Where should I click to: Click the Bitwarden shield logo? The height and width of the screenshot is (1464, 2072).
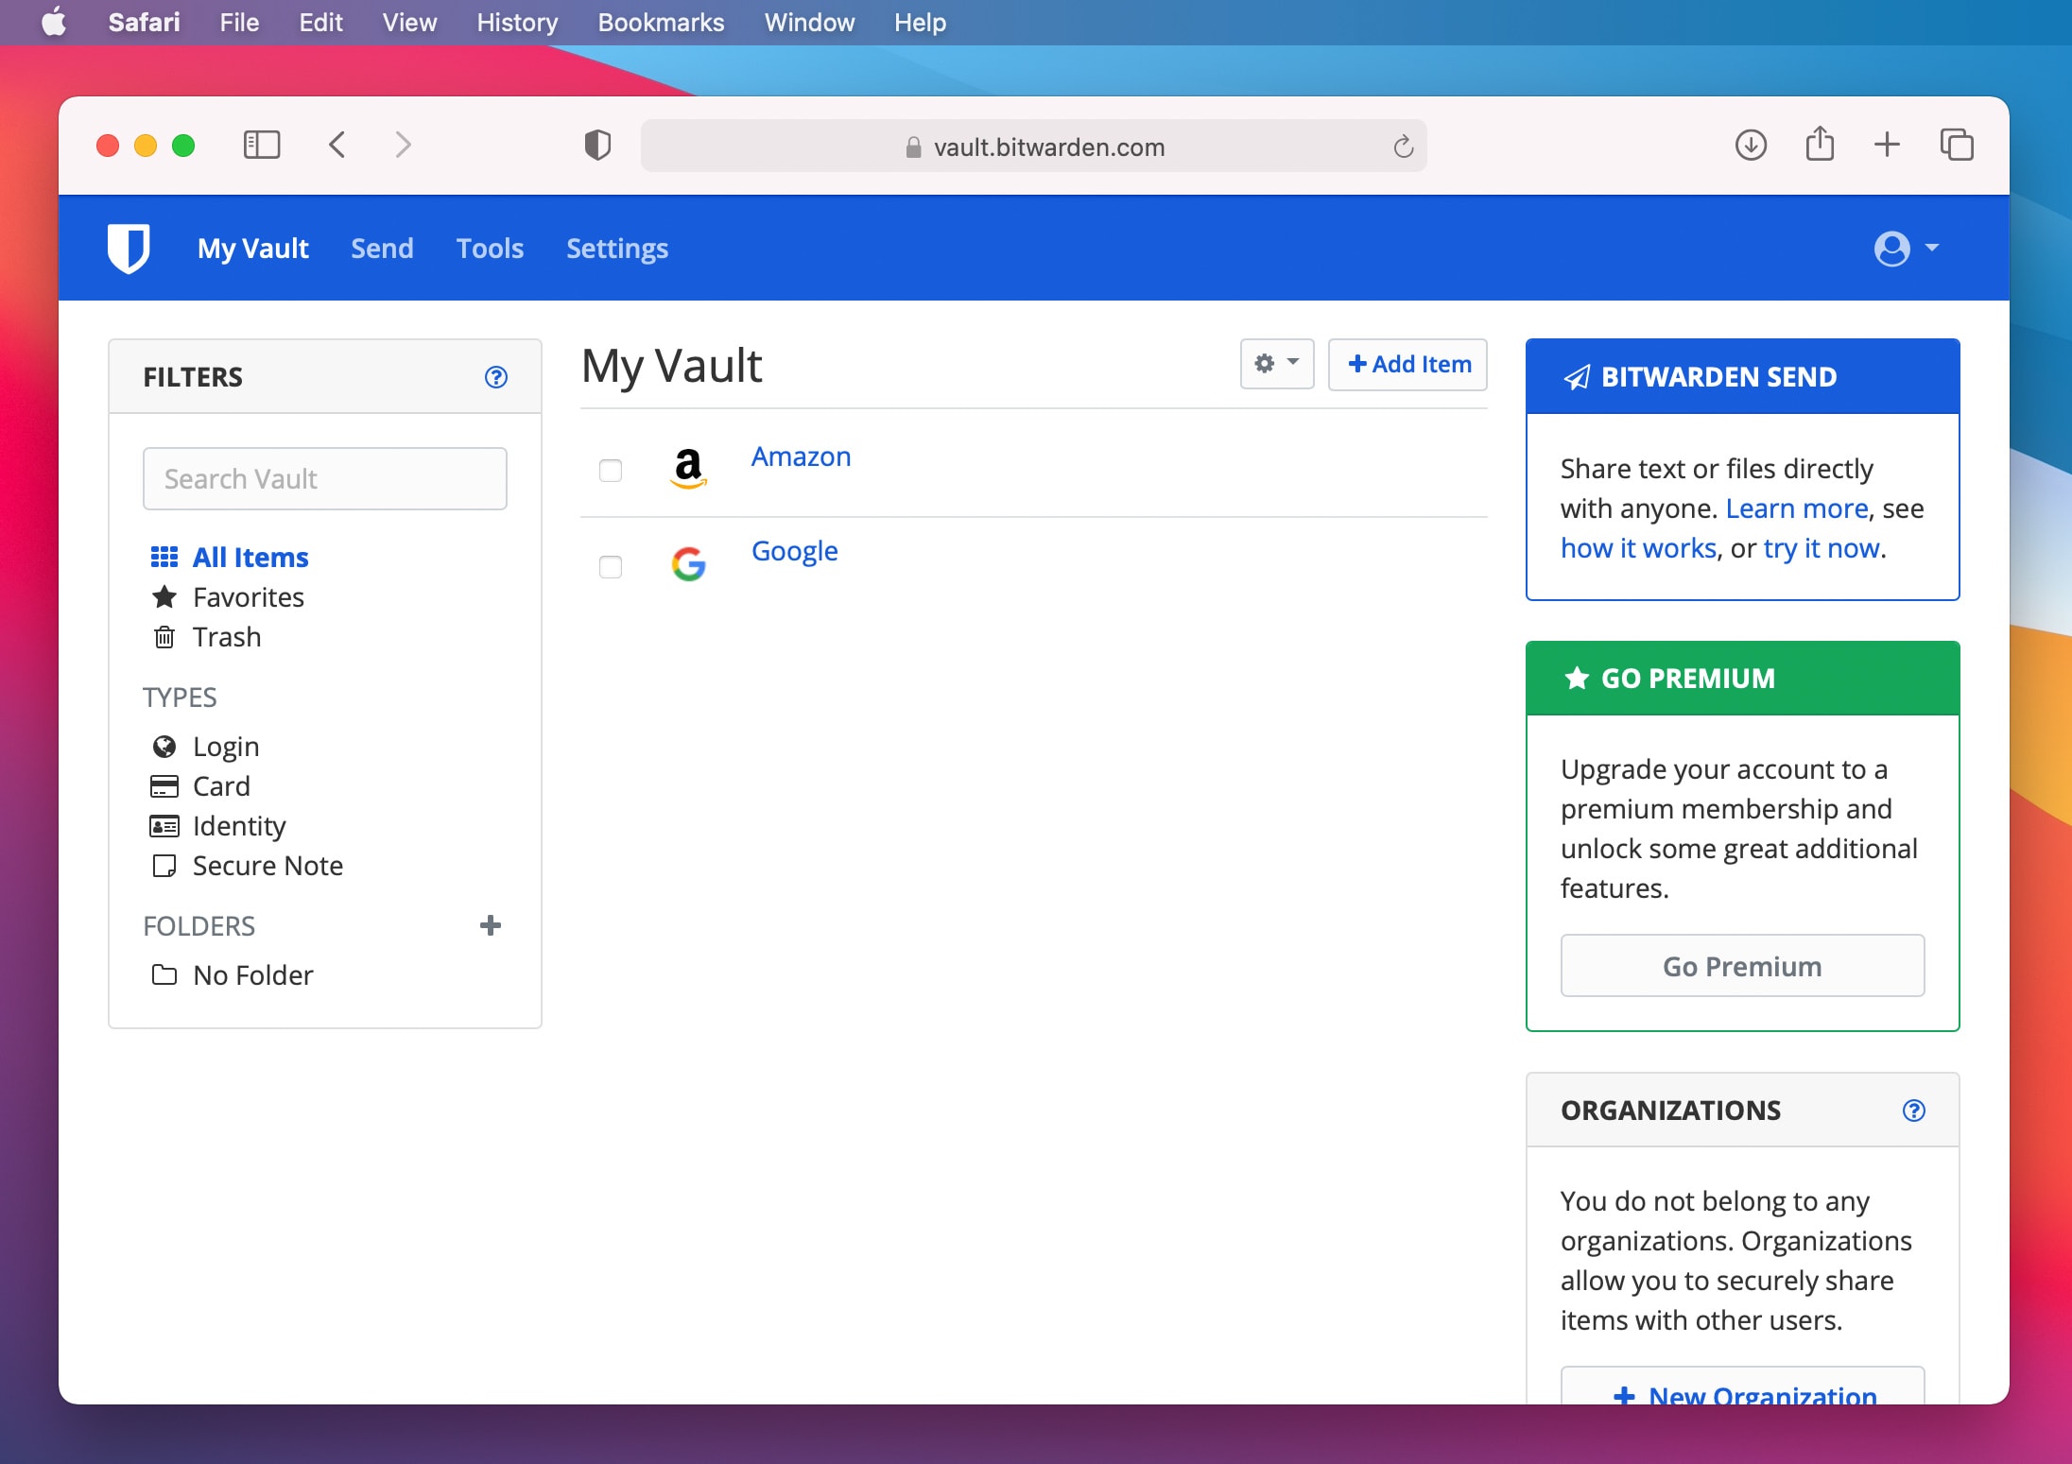coord(129,248)
